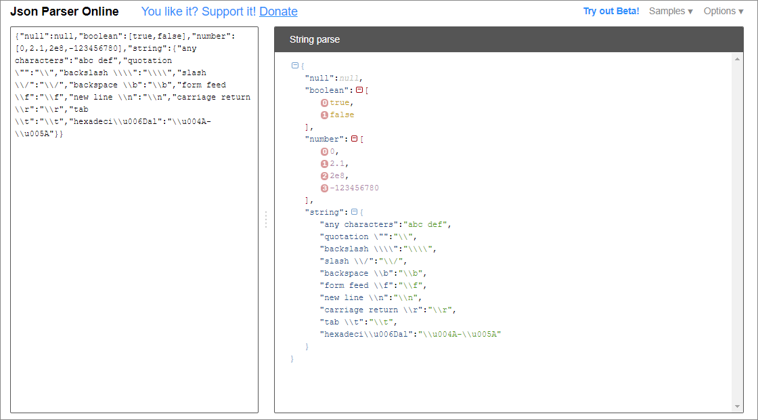Image resolution: width=758 pixels, height=420 pixels.
Task: Select the String parse tab header
Action: pyautogui.click(x=315, y=40)
